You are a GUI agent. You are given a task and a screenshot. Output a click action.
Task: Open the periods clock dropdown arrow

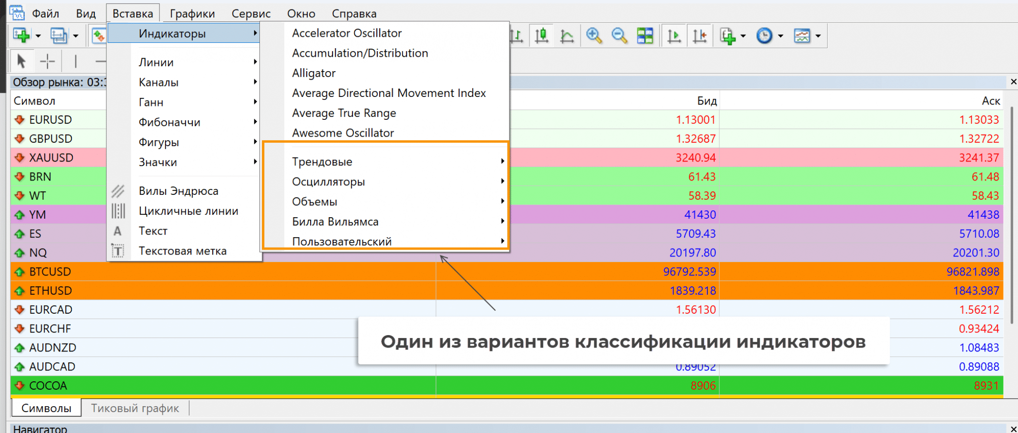point(780,36)
